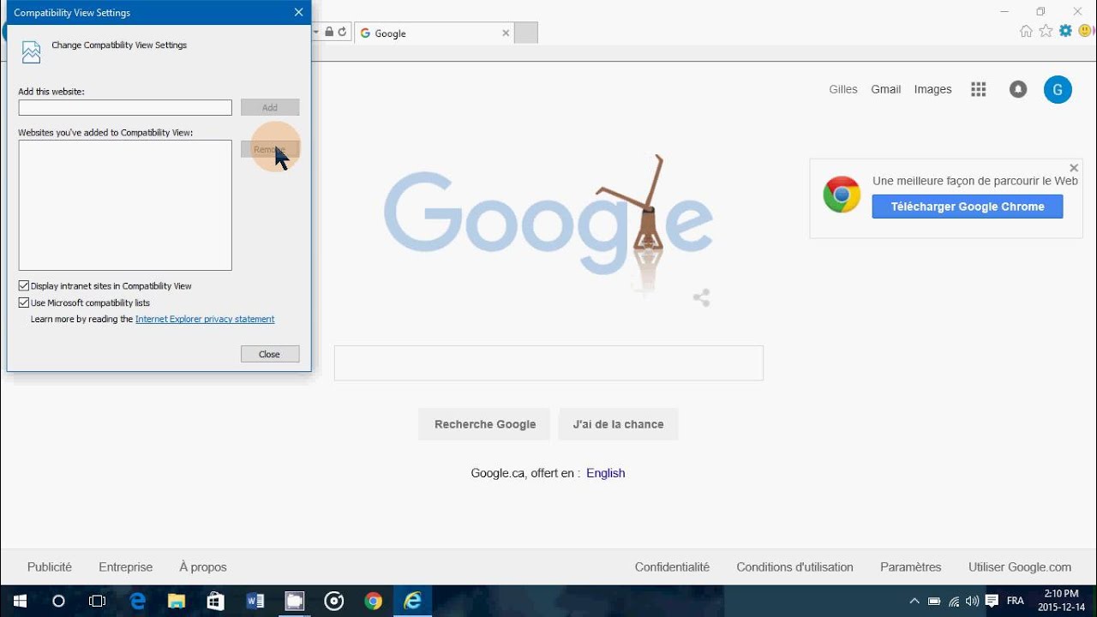This screenshot has width=1097, height=617.
Task: Click Télécharger Google Chrome button
Action: 968,207
